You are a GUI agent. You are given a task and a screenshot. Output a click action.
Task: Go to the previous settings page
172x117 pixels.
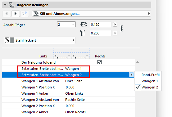7,14
